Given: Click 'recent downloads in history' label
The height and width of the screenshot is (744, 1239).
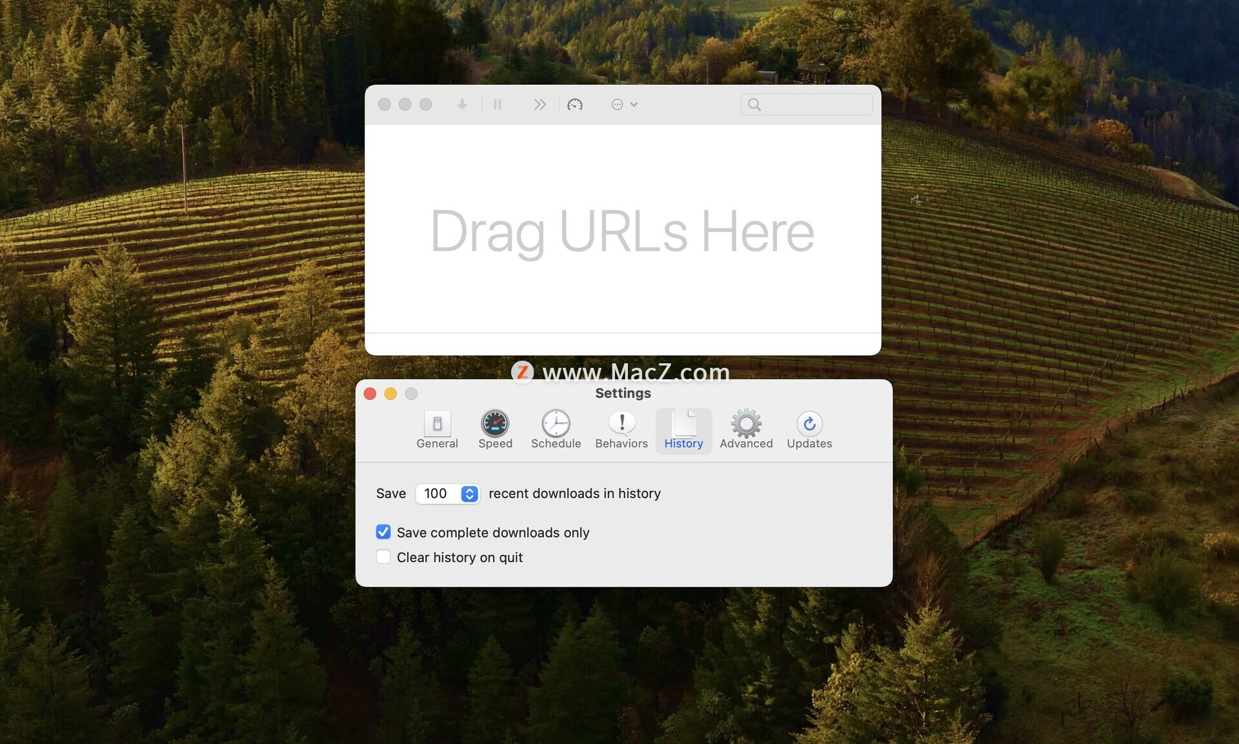Looking at the screenshot, I should [575, 494].
